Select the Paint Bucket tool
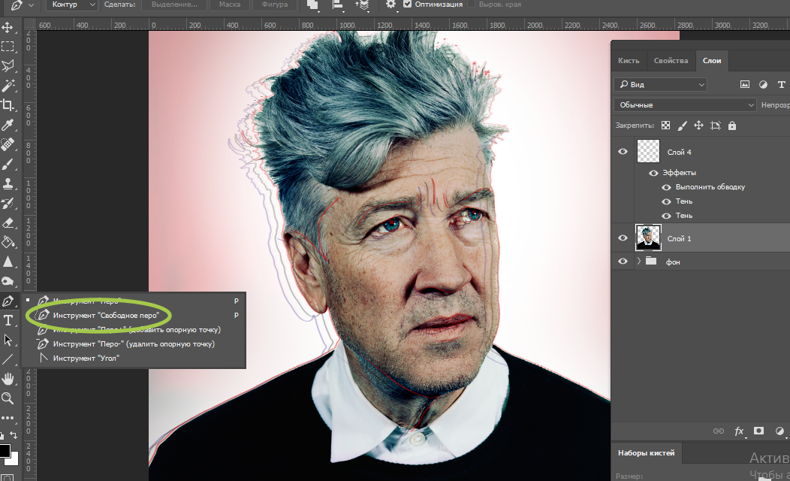The height and width of the screenshot is (481, 790). point(8,243)
